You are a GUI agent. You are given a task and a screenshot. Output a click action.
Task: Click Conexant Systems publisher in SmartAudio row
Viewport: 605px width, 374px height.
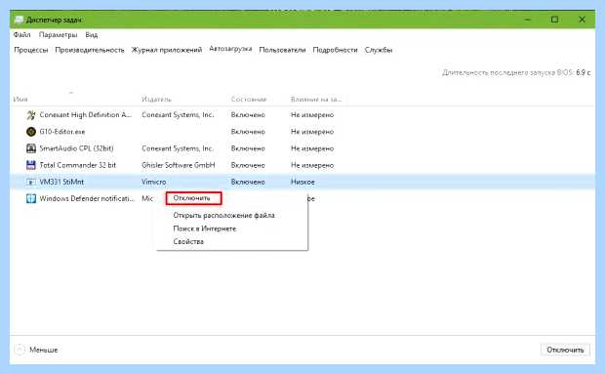point(178,148)
